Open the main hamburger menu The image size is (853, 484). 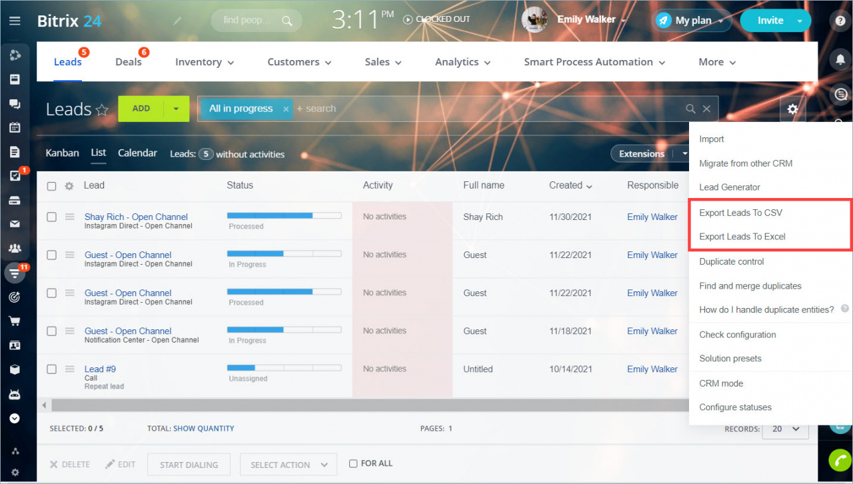(x=14, y=21)
